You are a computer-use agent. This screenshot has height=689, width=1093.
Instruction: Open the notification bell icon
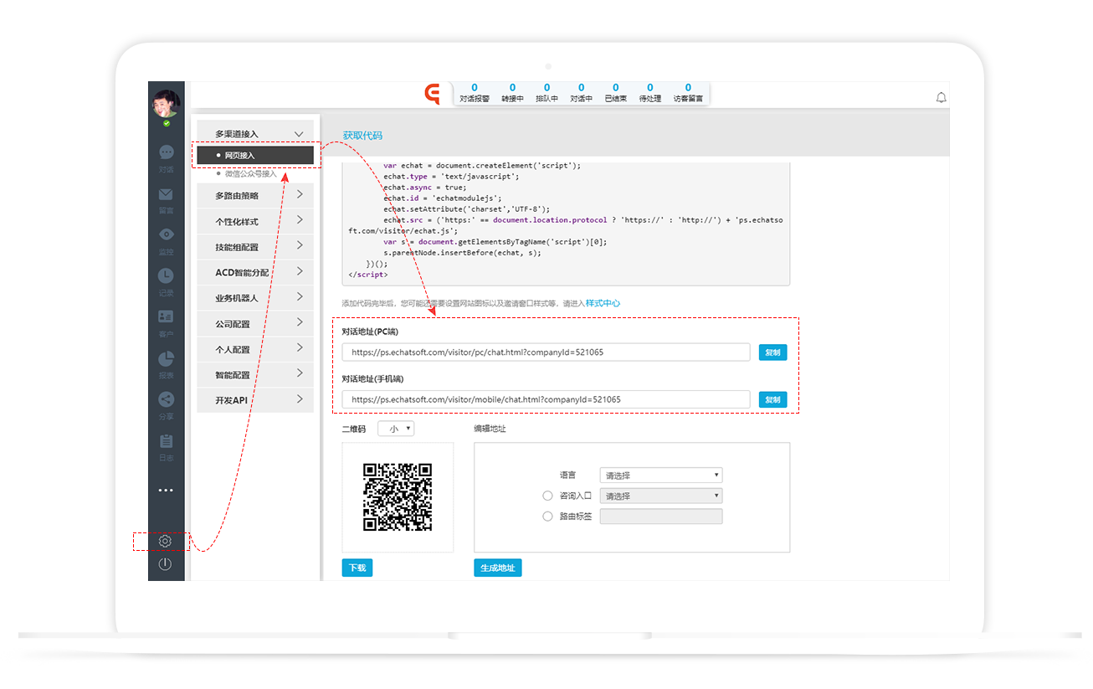941,97
